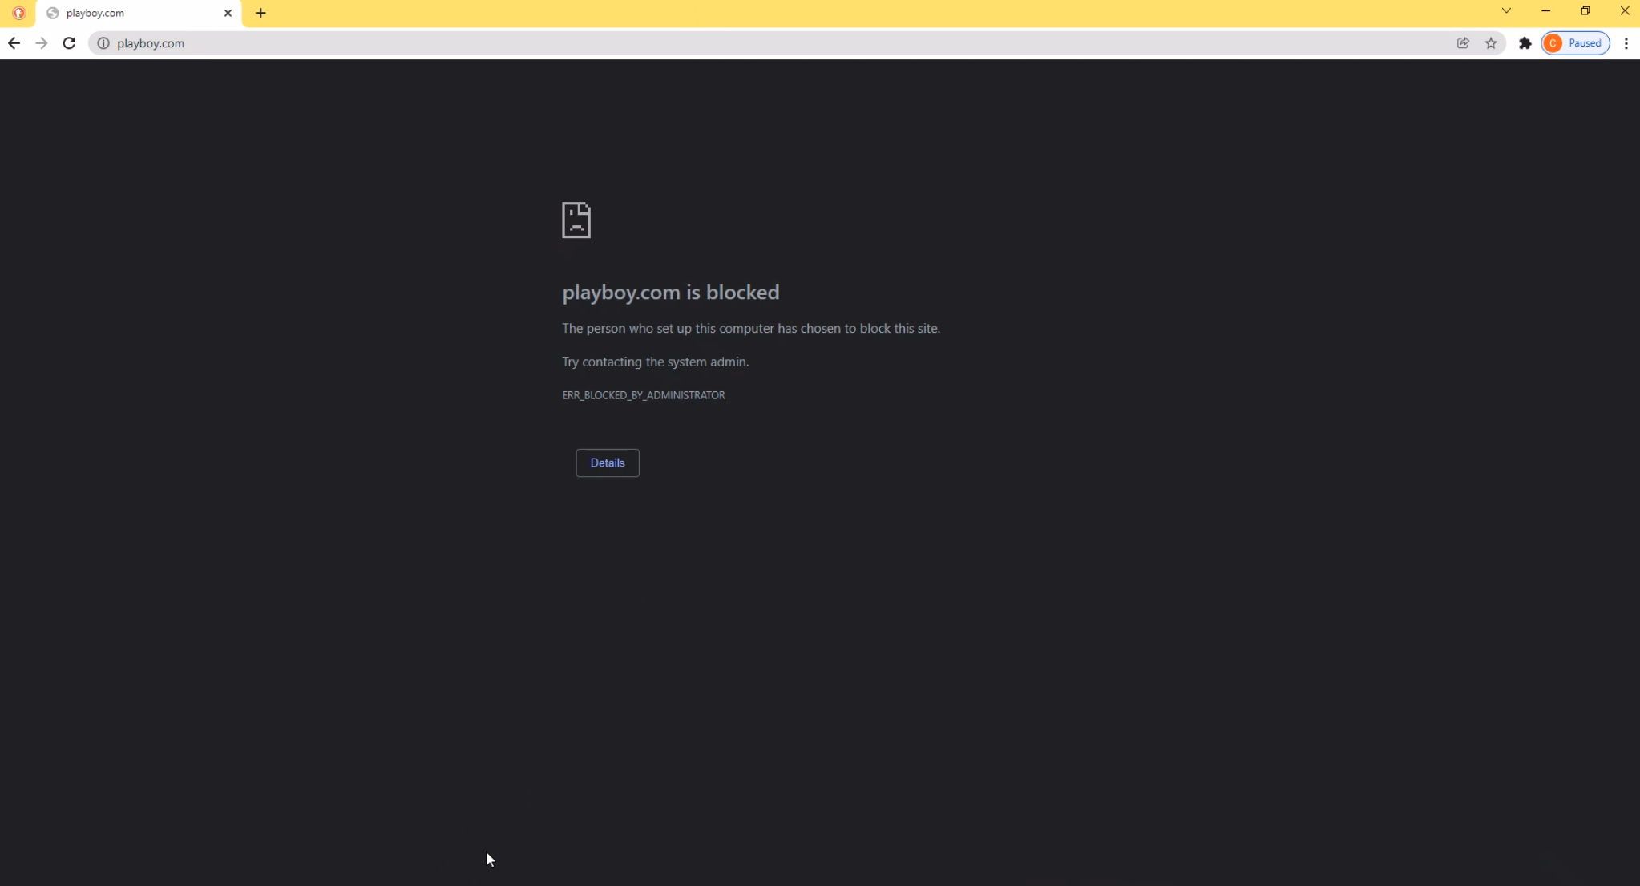1640x886 pixels.
Task: Click the share this page icon
Action: 1463,43
